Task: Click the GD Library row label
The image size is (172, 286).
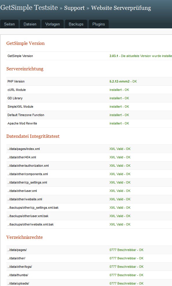Action: click(15, 98)
